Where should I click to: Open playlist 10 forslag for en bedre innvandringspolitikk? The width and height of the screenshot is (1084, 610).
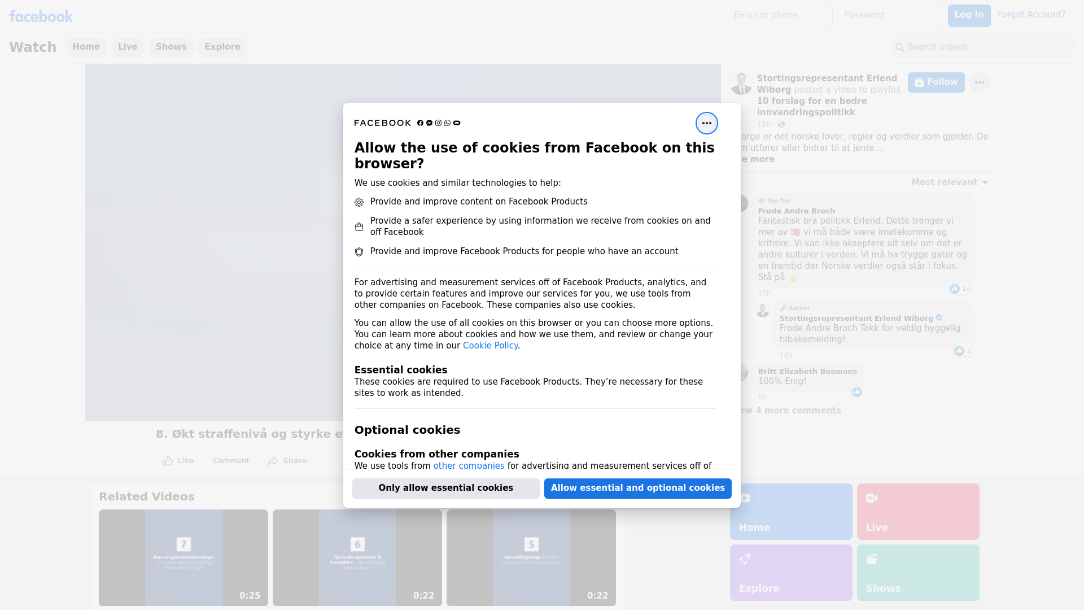coord(812,107)
